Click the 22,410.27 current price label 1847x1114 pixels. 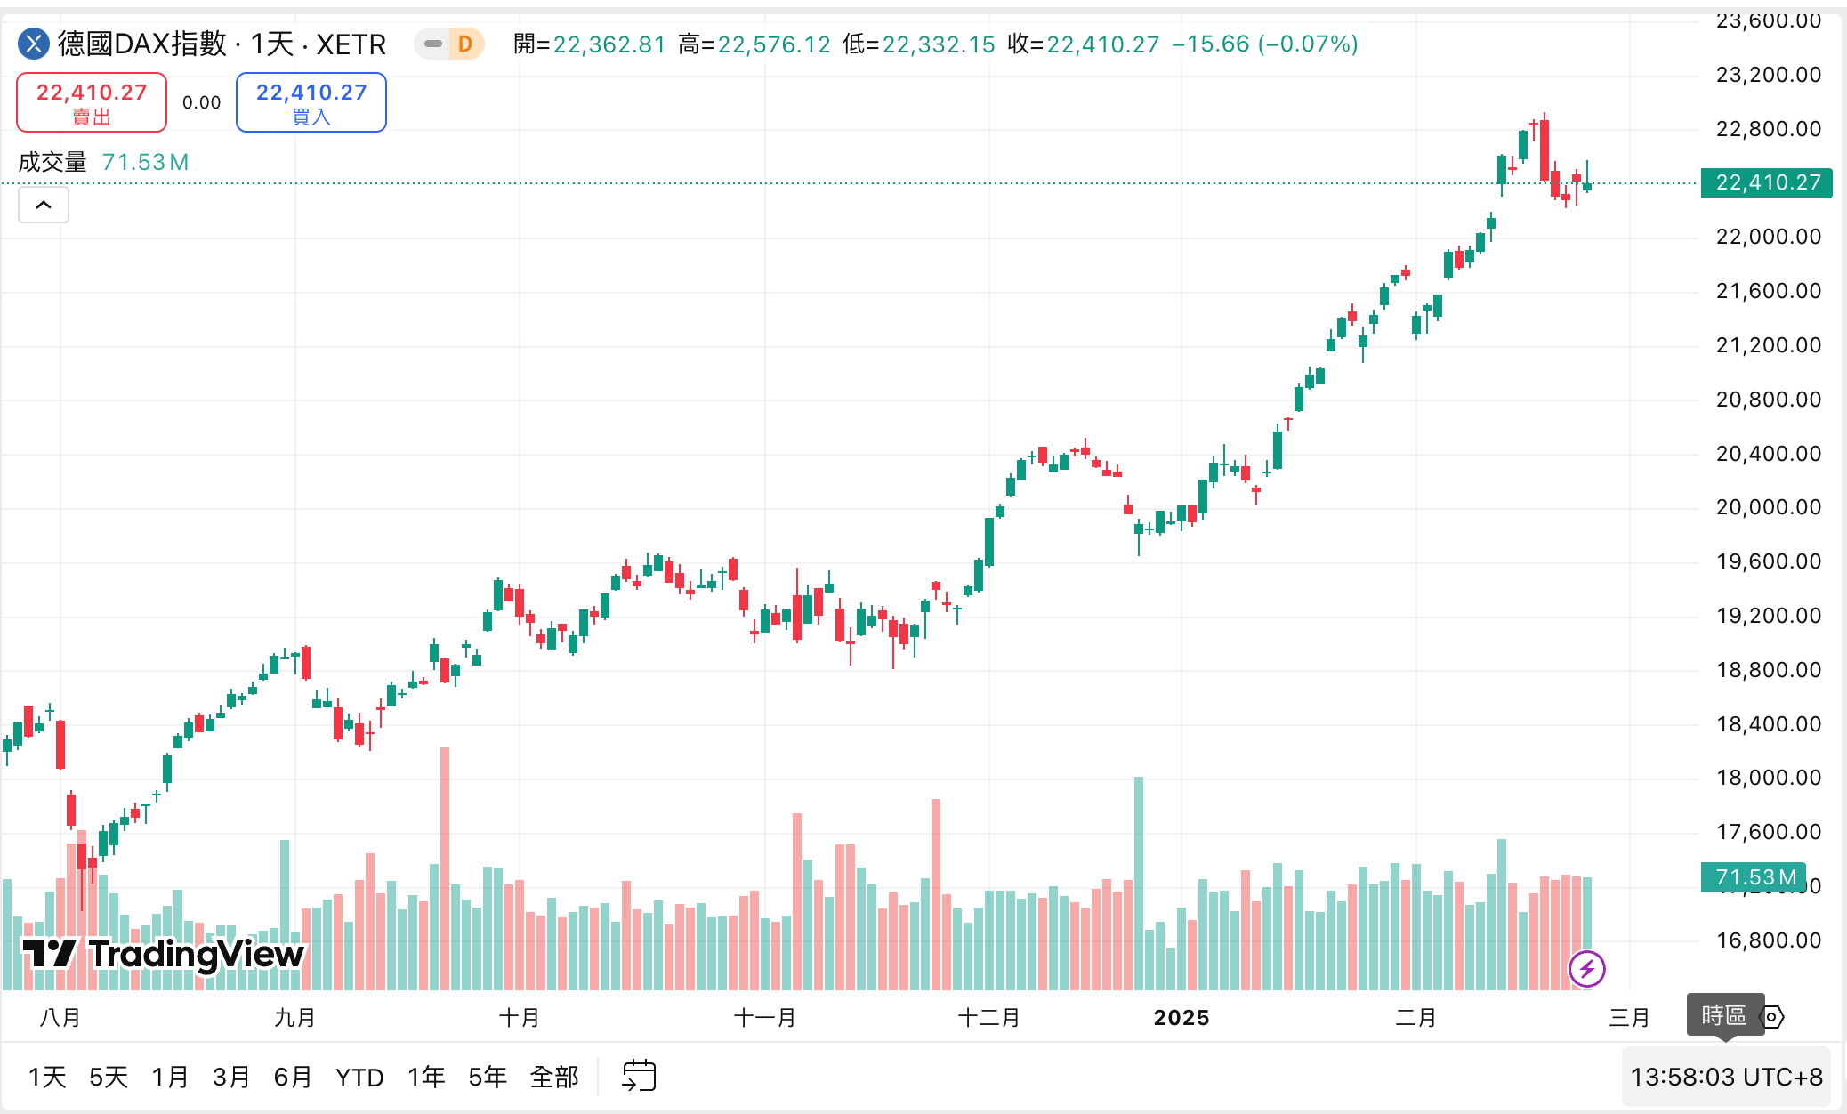(x=1767, y=182)
